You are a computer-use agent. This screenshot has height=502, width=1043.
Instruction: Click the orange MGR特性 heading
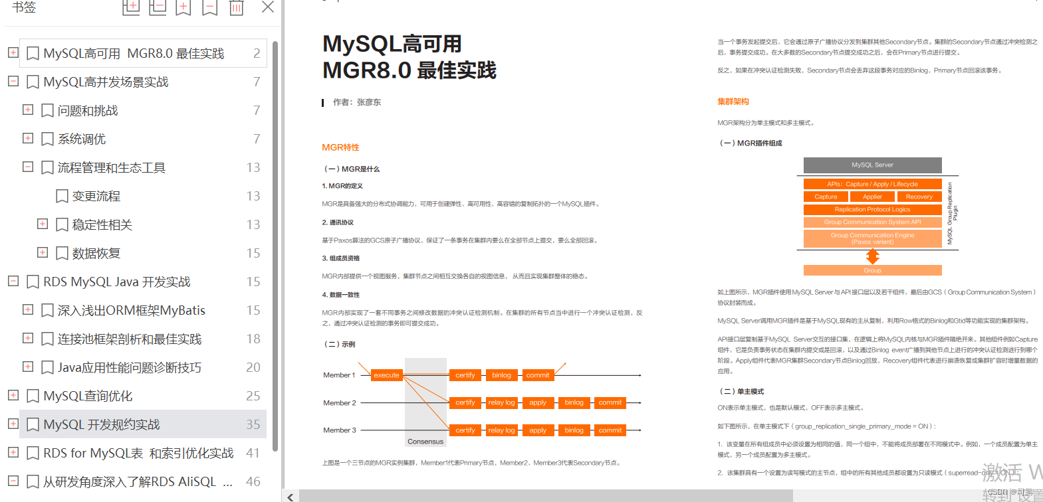tap(340, 147)
